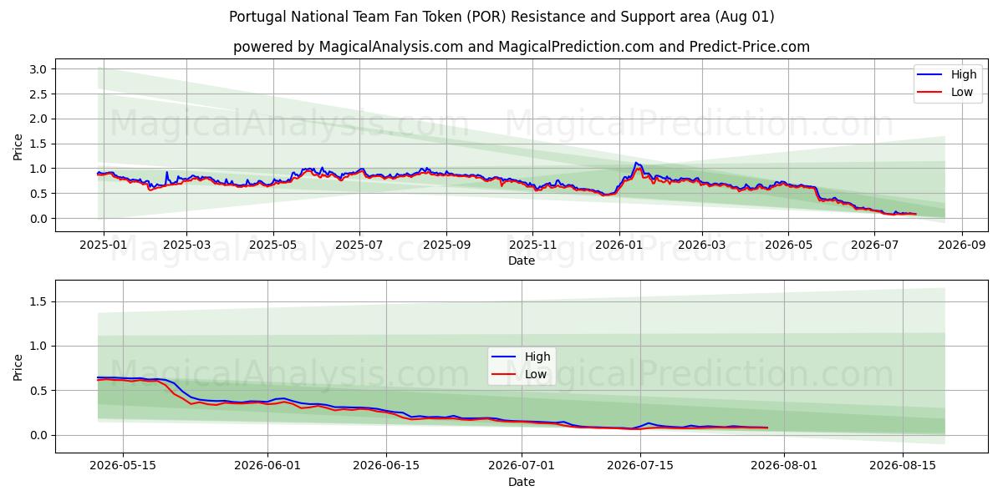Click the '2.0' price tick label
1003x501 pixels.
tap(39, 119)
